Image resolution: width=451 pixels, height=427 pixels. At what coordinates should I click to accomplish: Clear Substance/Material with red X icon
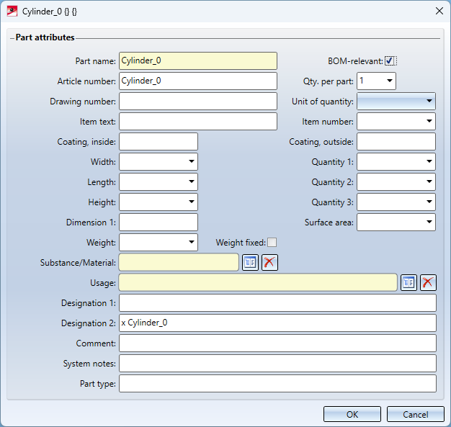click(269, 262)
